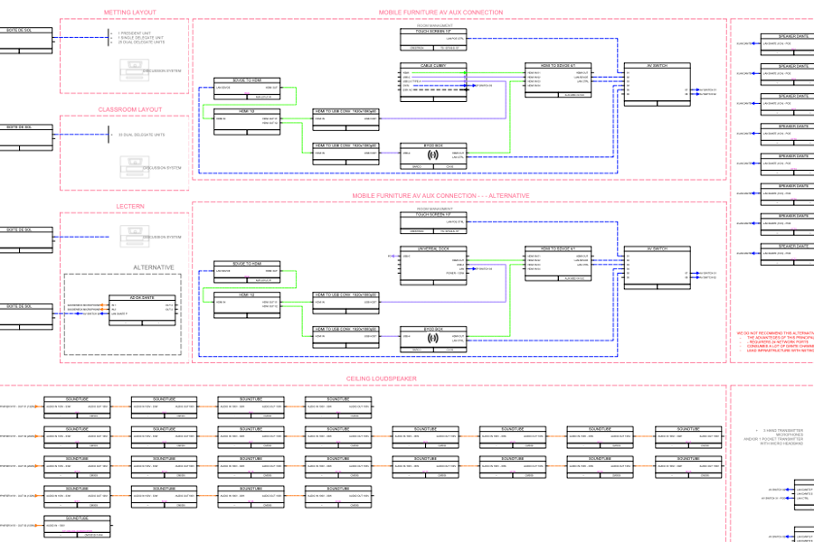Click the discussion system icon in Lectern section
Viewport: 814px width, 542px height.
(x=135, y=236)
